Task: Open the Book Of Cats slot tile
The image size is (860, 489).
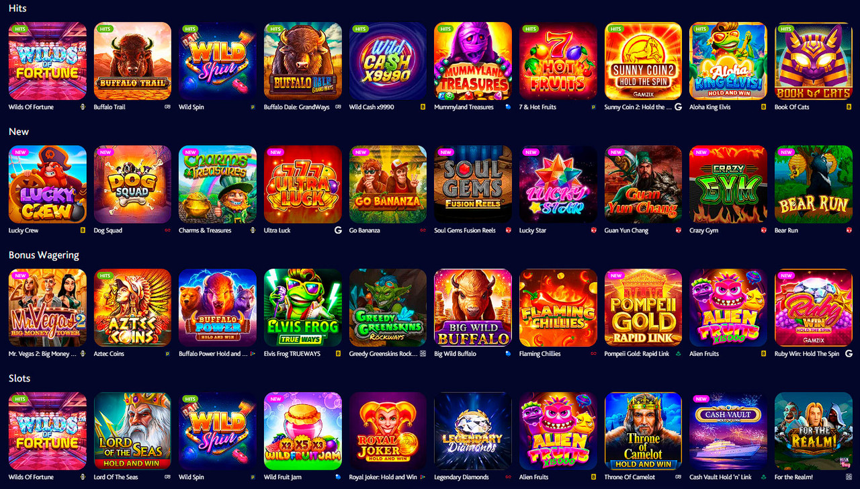Action: click(814, 61)
